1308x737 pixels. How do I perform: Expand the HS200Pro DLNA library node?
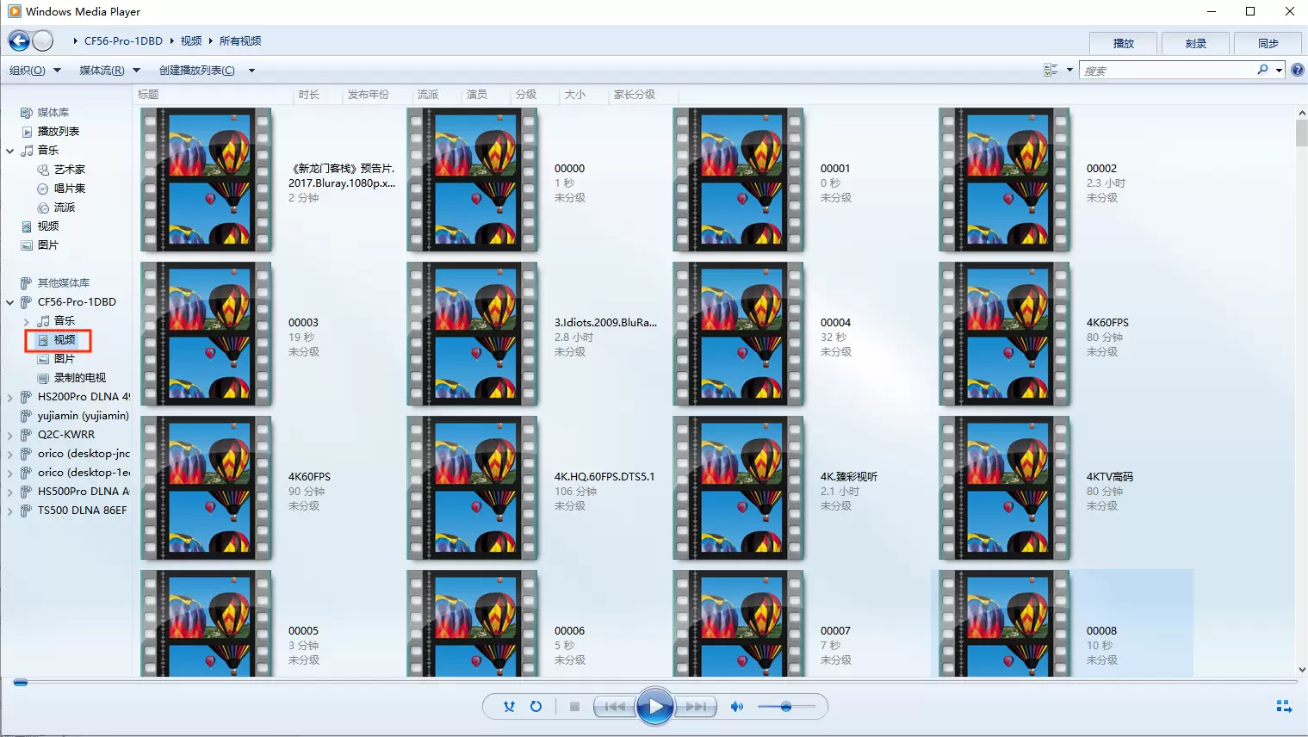pos(9,397)
